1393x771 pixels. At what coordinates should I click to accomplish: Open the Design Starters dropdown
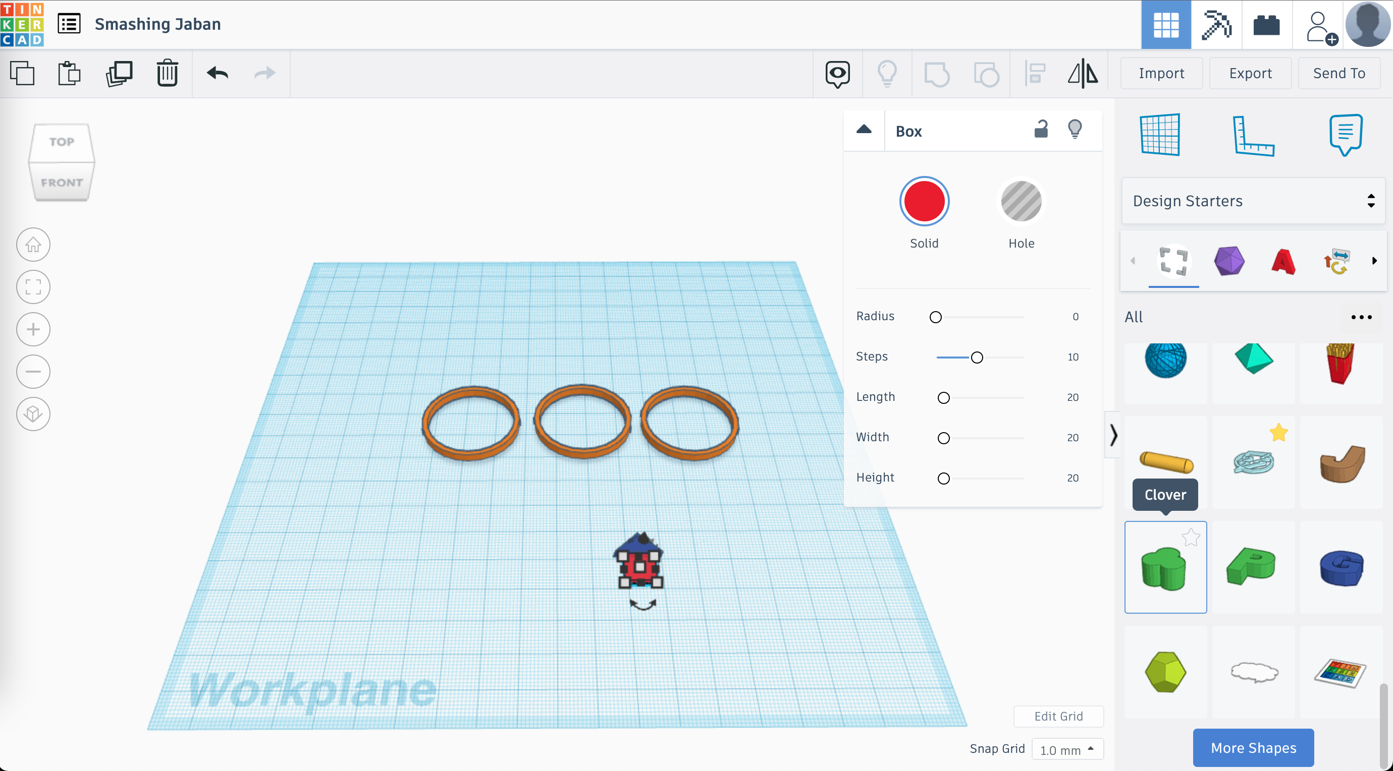(1252, 201)
